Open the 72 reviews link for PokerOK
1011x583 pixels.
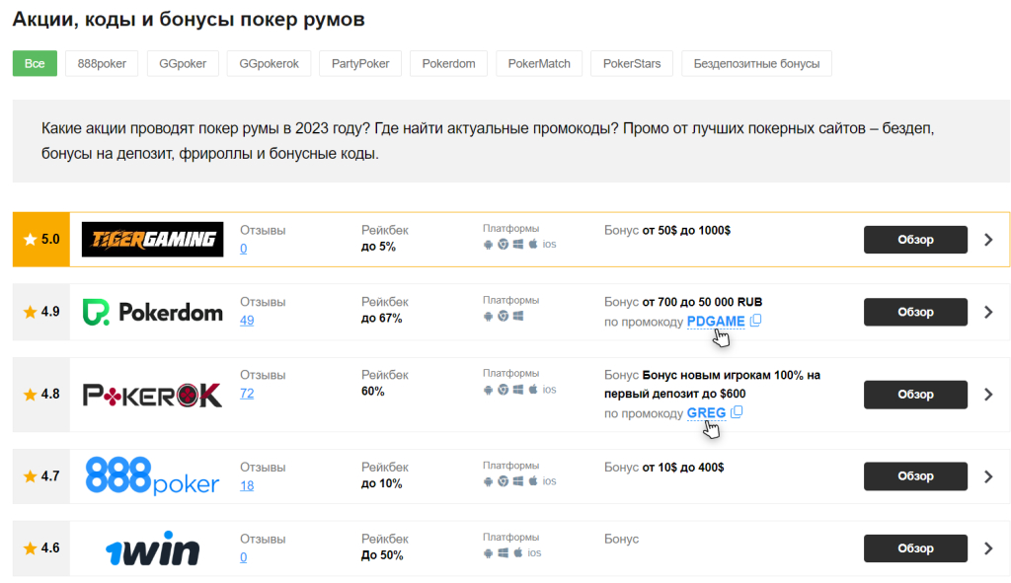(247, 394)
